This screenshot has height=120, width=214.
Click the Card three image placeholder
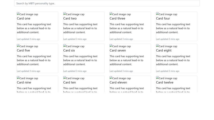click(x=120, y=14)
